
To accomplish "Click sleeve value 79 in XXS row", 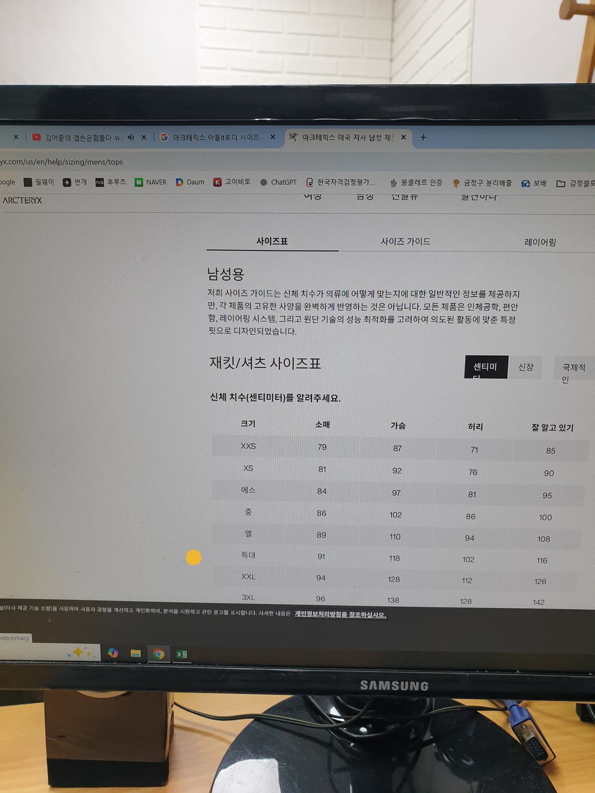I will tap(322, 447).
